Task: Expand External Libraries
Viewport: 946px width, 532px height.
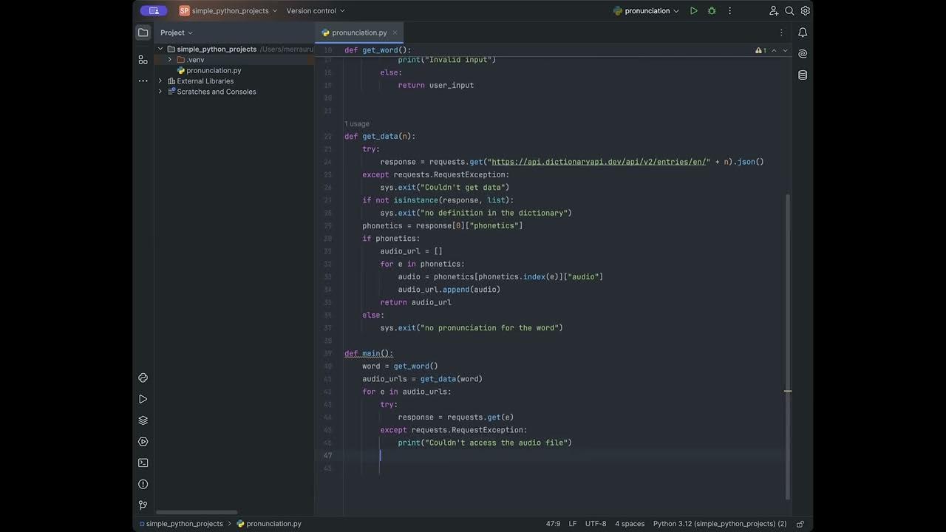Action: (x=160, y=81)
